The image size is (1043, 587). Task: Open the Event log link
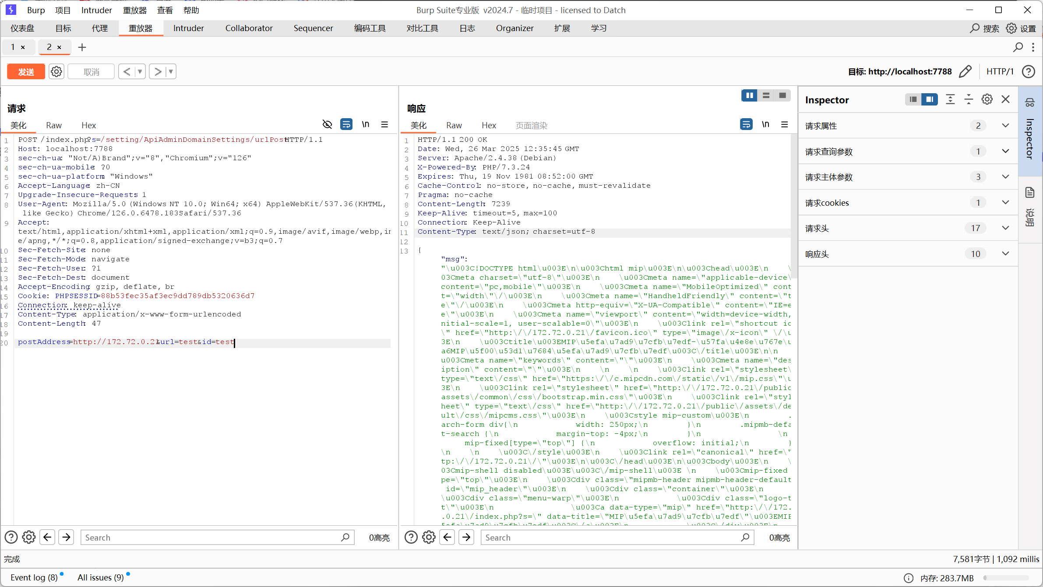pos(34,577)
